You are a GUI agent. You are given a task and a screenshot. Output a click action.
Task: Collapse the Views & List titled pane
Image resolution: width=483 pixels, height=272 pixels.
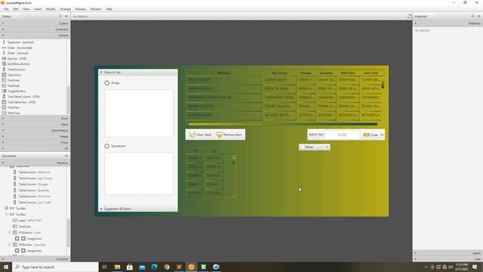(x=138, y=73)
